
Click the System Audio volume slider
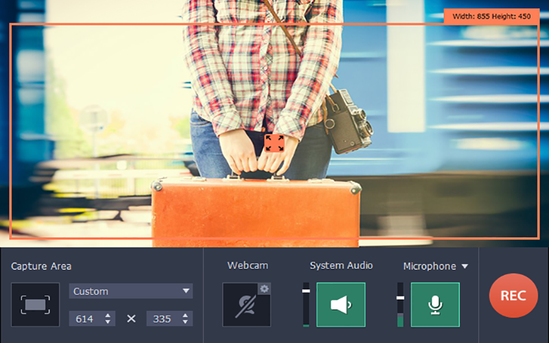(x=306, y=305)
